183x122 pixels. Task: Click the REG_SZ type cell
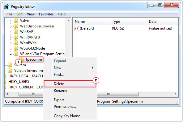pos(118,28)
